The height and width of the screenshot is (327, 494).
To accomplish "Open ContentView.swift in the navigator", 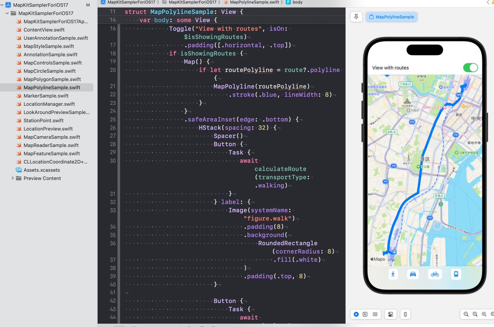I will coord(44,30).
